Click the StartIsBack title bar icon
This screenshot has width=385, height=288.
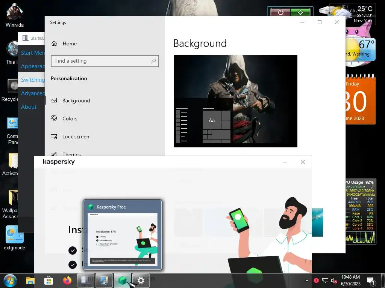coord(25,38)
